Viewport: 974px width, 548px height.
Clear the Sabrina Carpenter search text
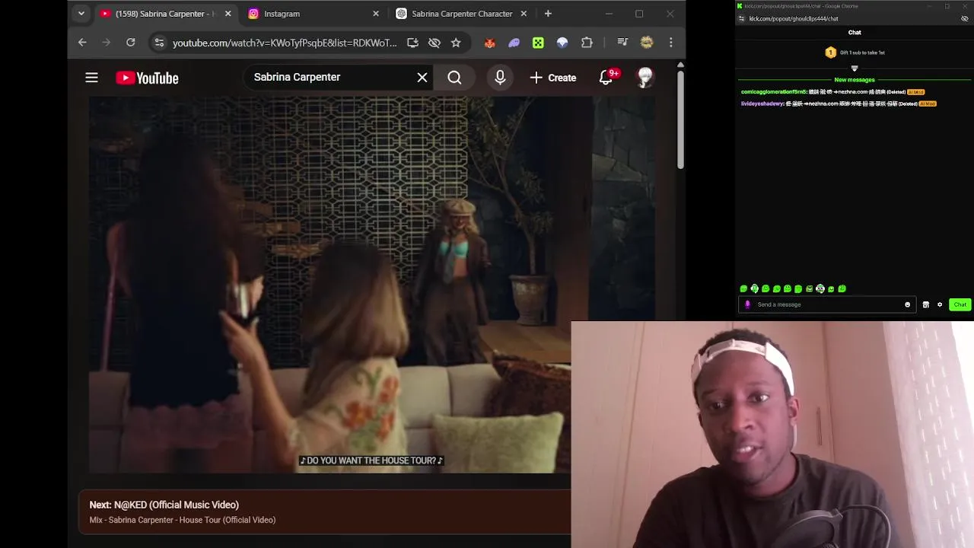click(x=422, y=78)
